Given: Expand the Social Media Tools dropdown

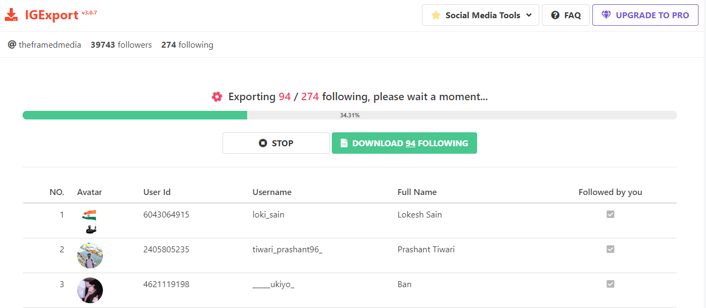Looking at the screenshot, I should coord(480,15).
